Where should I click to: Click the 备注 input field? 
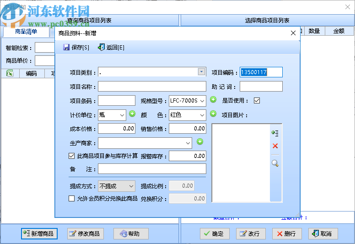point(152,169)
